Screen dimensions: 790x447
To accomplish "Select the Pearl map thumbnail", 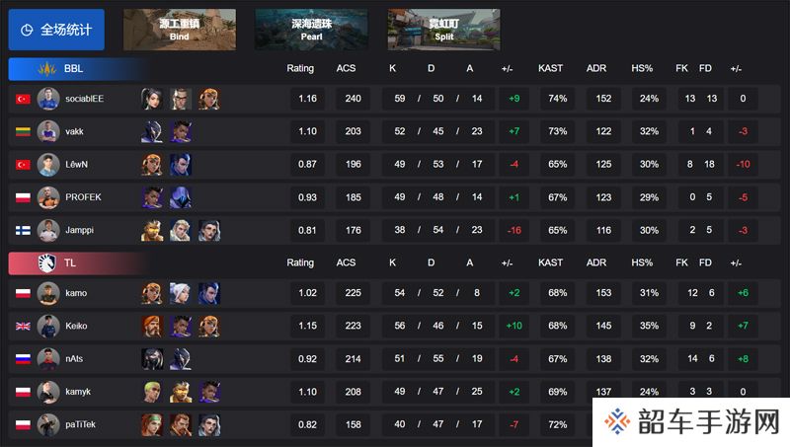I will (311, 30).
